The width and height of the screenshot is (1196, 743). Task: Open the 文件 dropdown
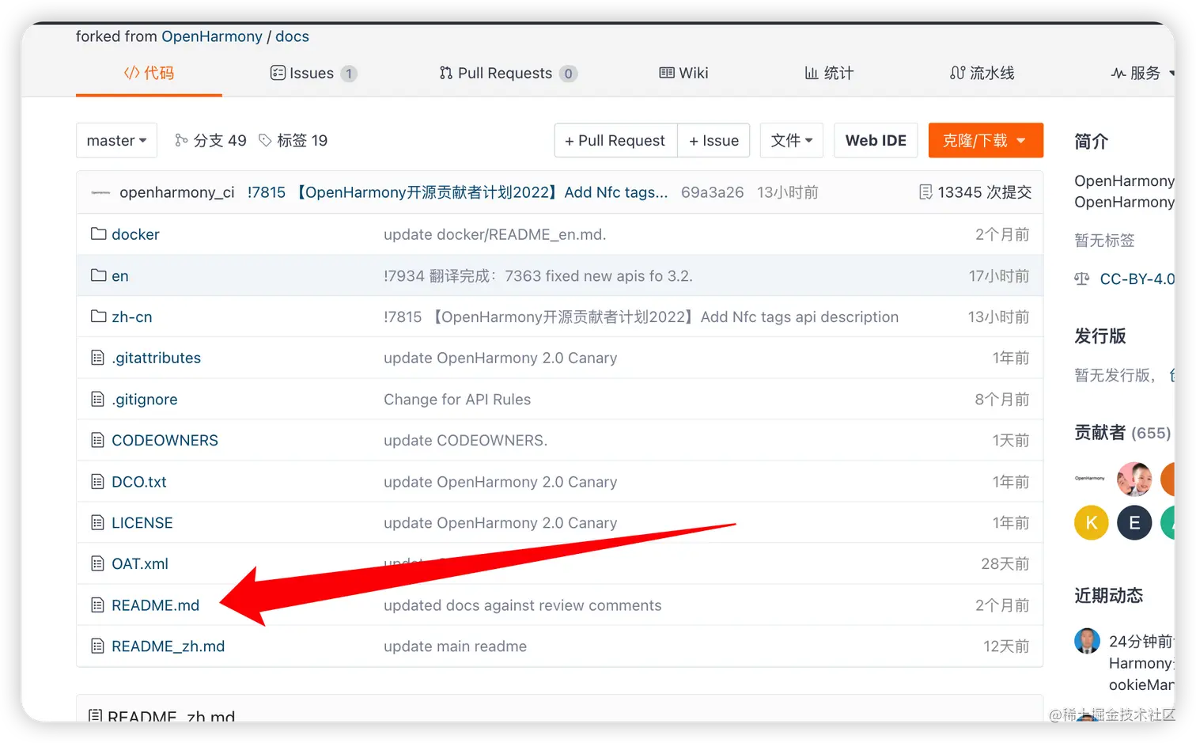(x=791, y=140)
